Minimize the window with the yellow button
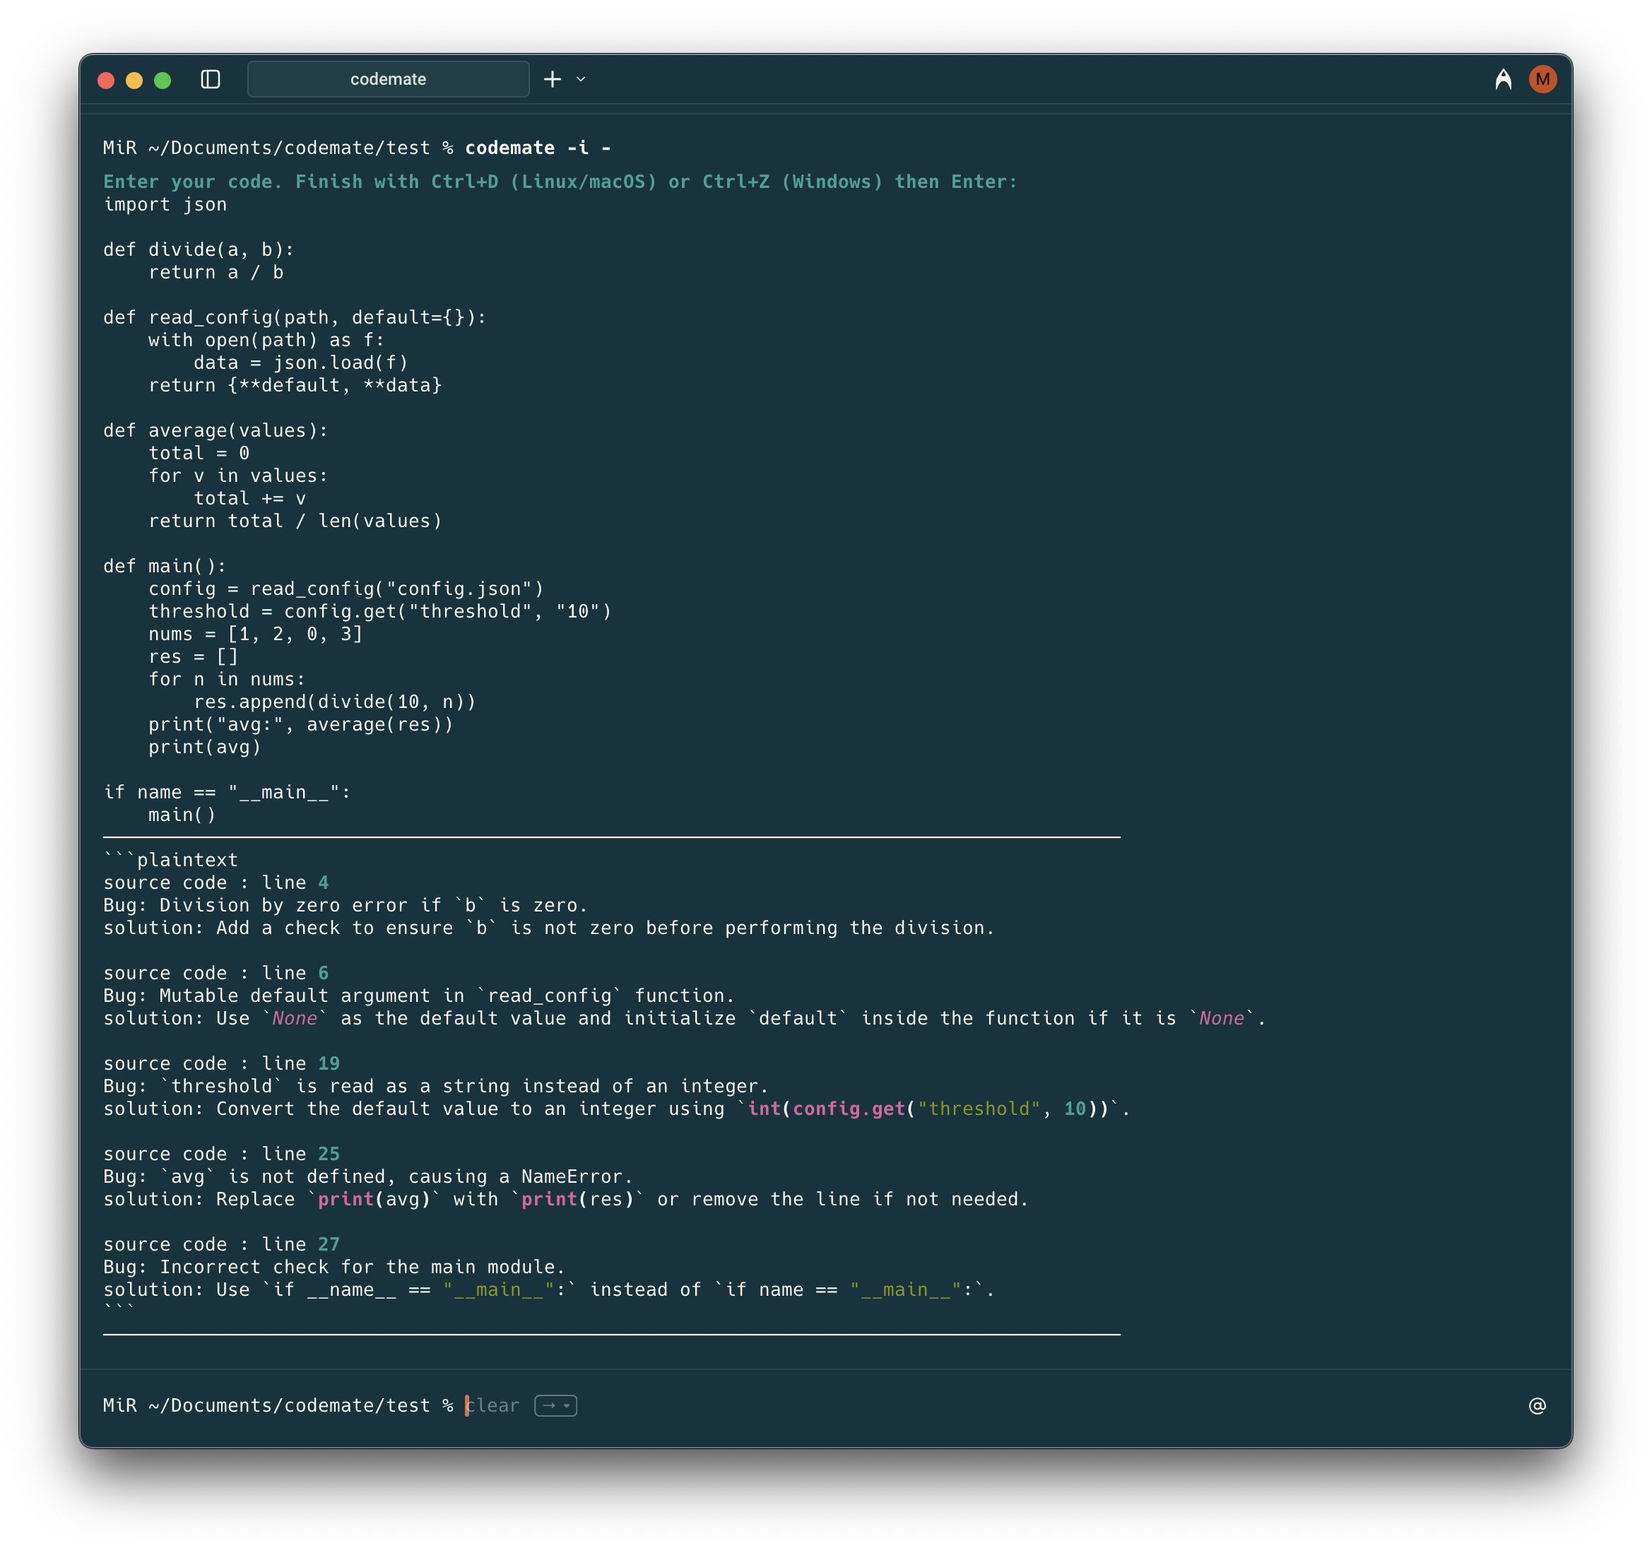 [134, 80]
